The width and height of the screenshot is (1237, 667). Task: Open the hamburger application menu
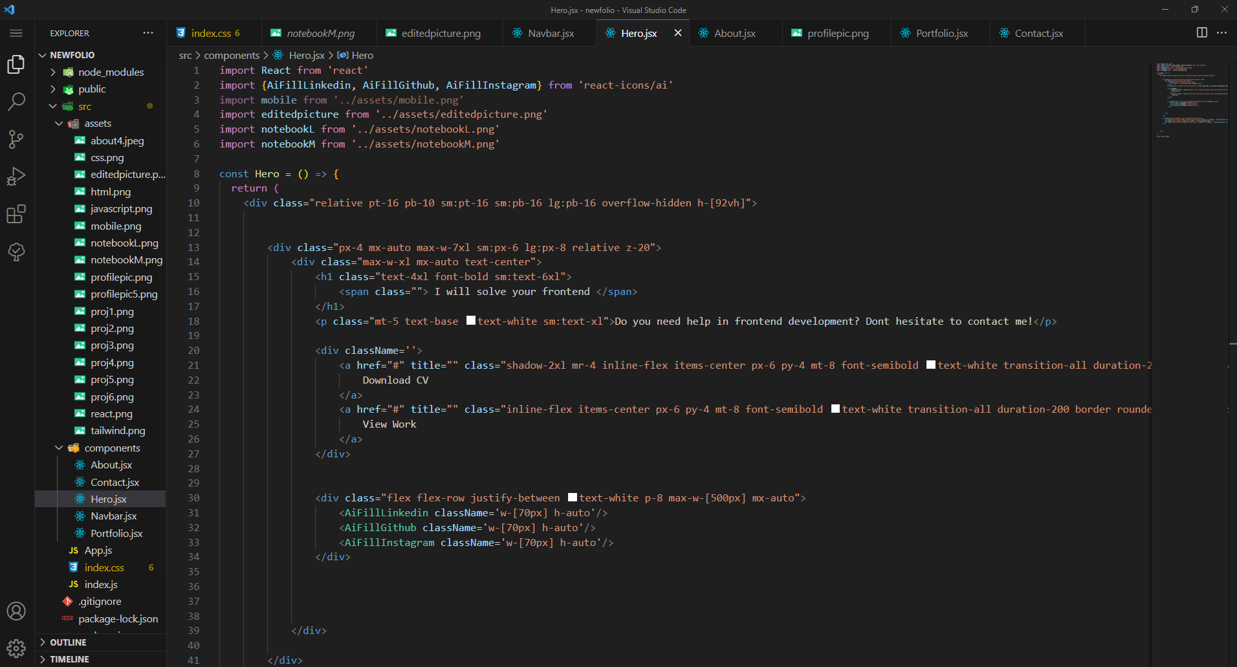tap(16, 33)
